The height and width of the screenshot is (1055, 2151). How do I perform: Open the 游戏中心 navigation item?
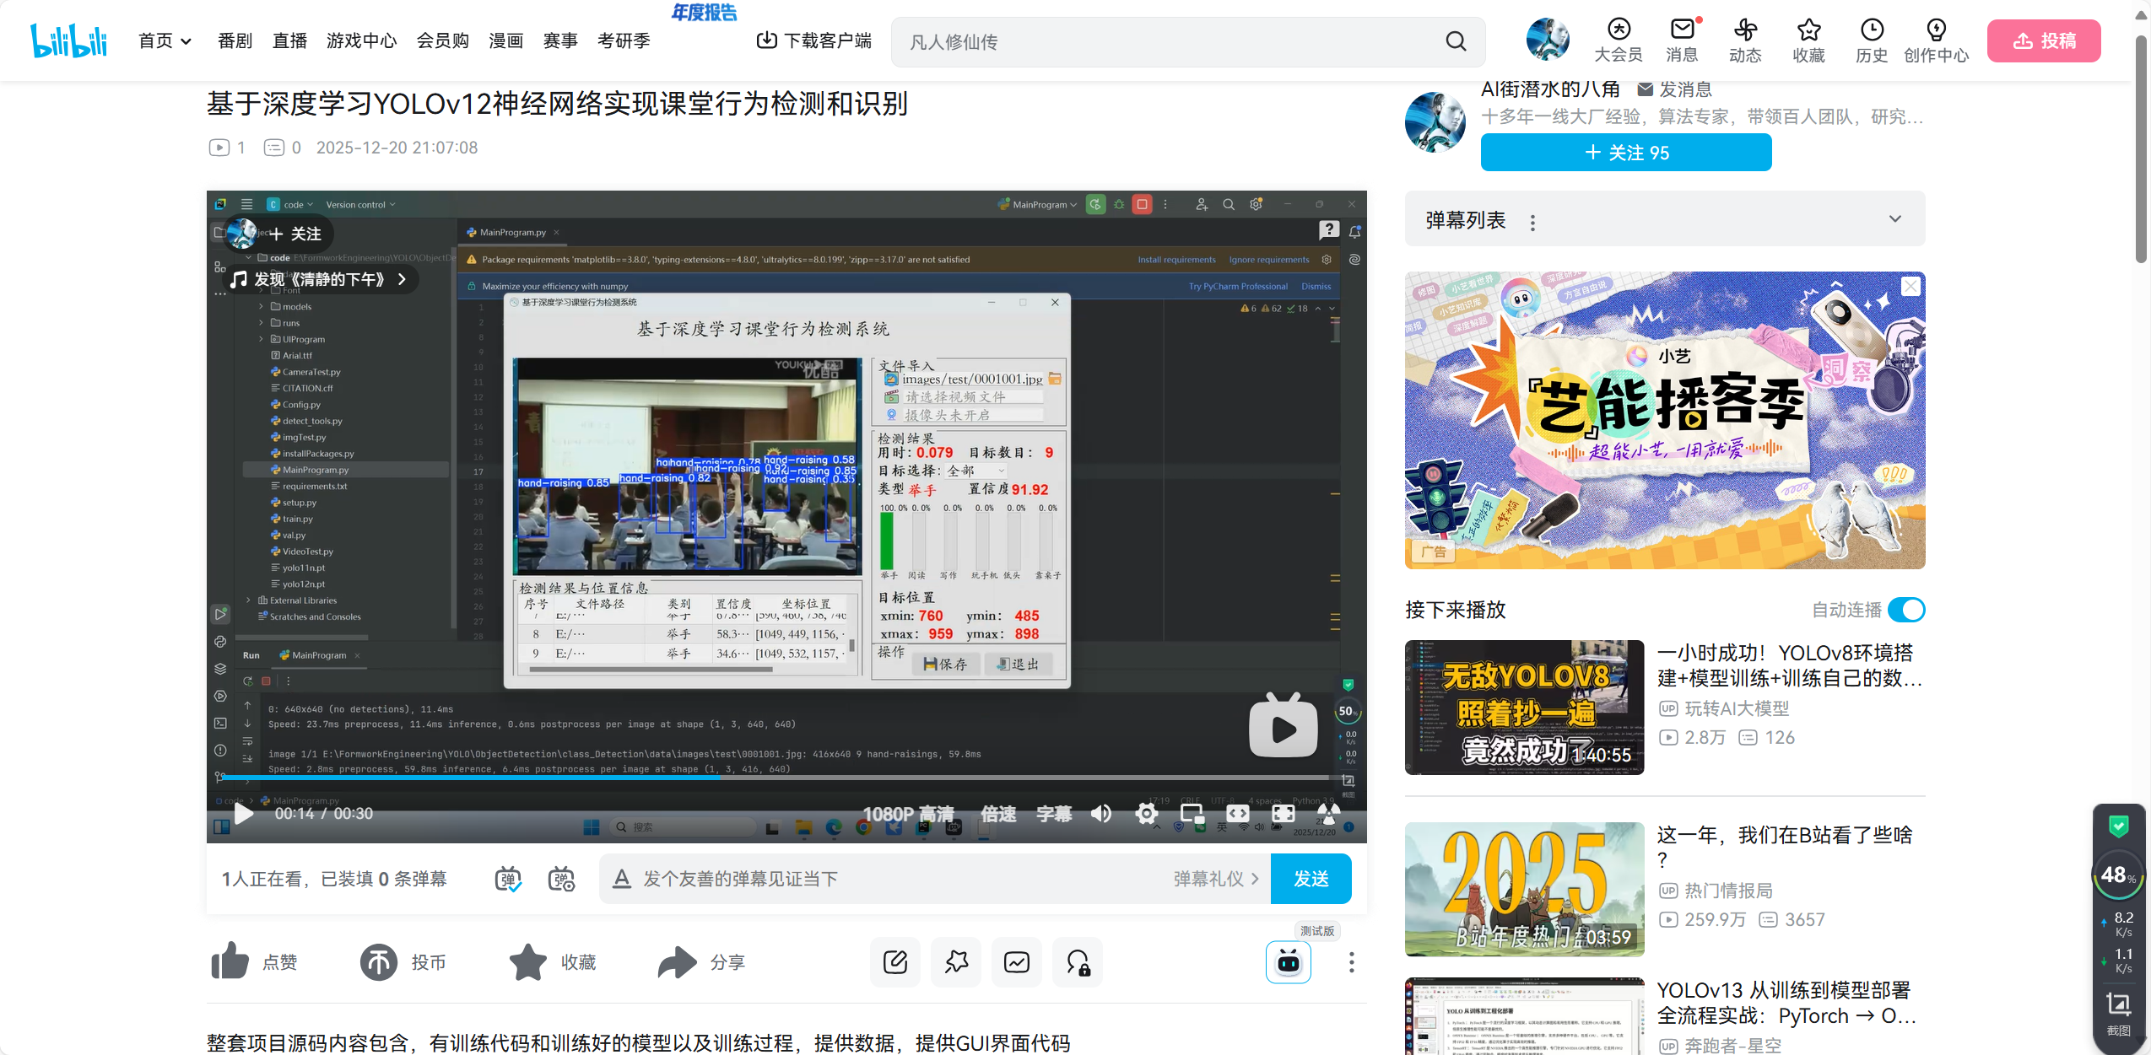[361, 40]
